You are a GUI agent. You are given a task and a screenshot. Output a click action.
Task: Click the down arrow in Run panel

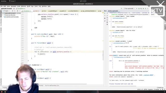(x=107, y=16)
